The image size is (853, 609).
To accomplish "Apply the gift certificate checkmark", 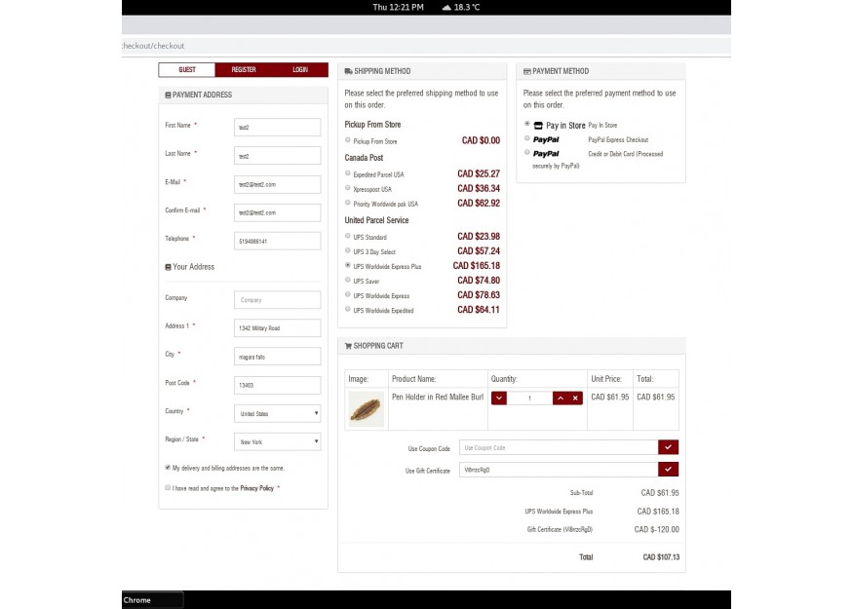I will point(668,470).
